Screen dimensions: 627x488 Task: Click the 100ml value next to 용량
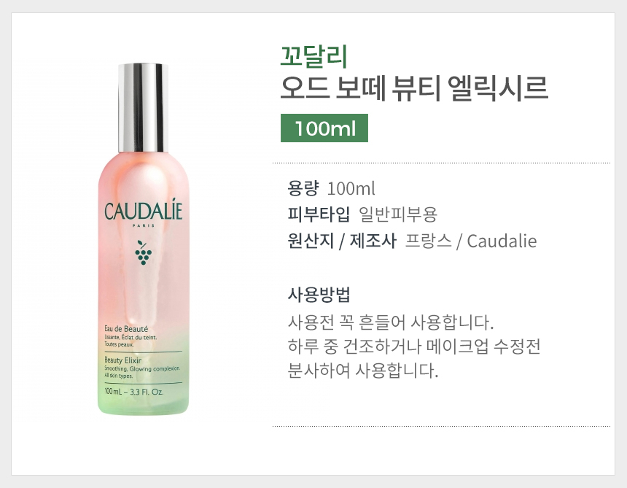(351, 188)
